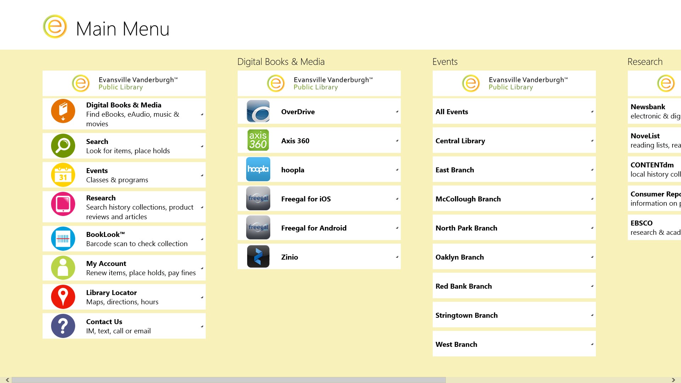This screenshot has width=681, height=383.
Task: Open the CONTENTdm research item
Action: click(654, 170)
